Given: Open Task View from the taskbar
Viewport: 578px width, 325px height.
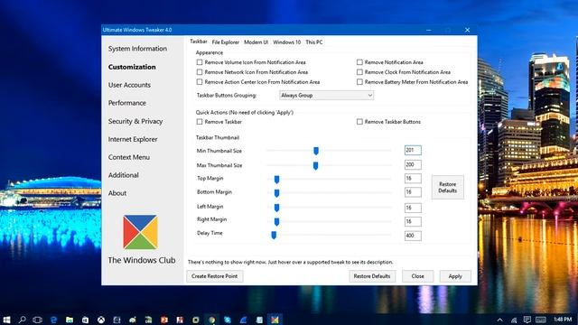Looking at the screenshot, I should click(38, 320).
